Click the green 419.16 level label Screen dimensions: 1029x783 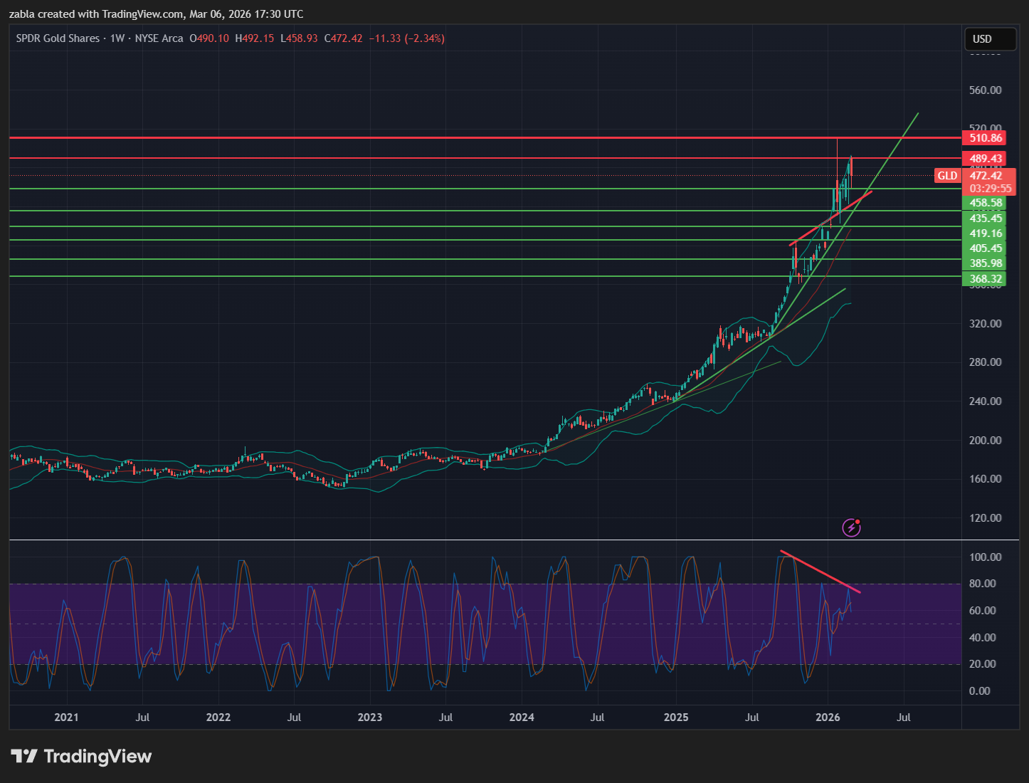[986, 233]
